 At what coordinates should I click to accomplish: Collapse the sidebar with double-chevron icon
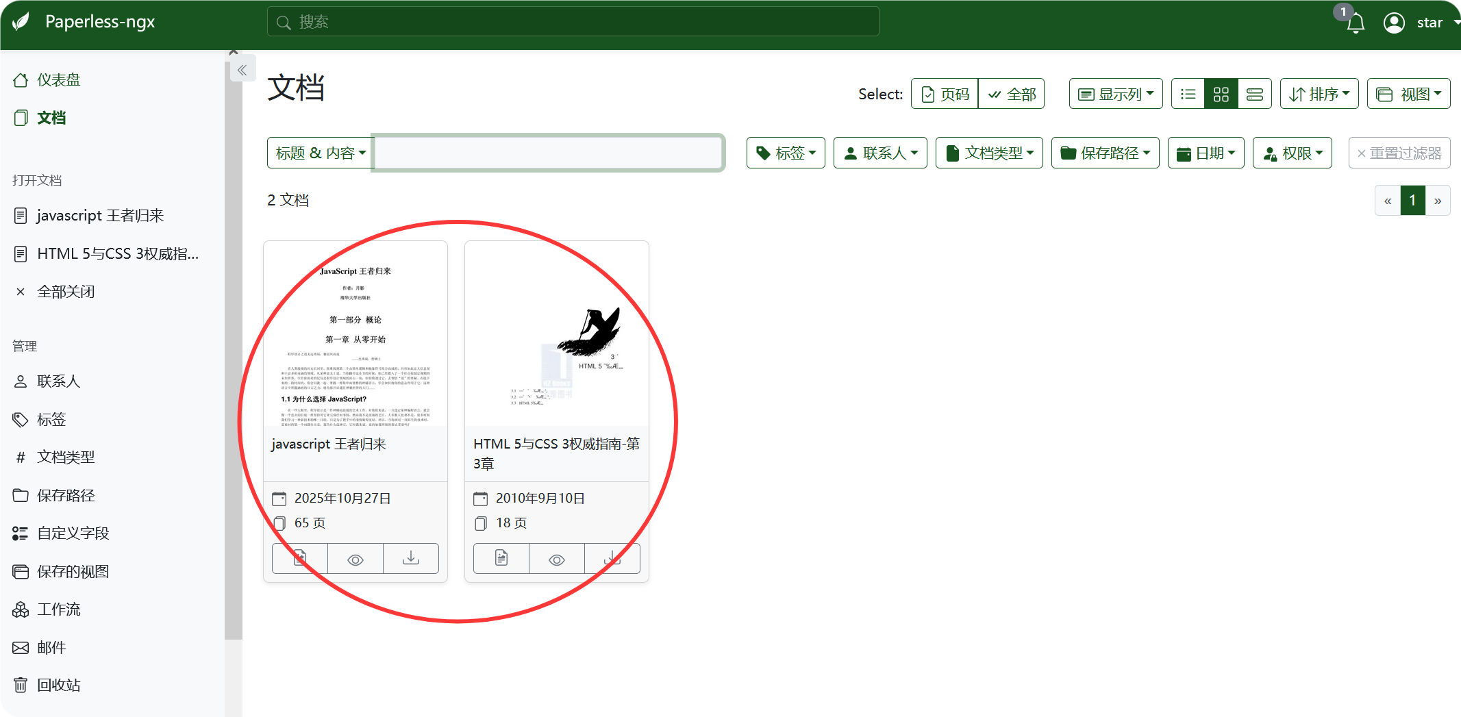(242, 70)
